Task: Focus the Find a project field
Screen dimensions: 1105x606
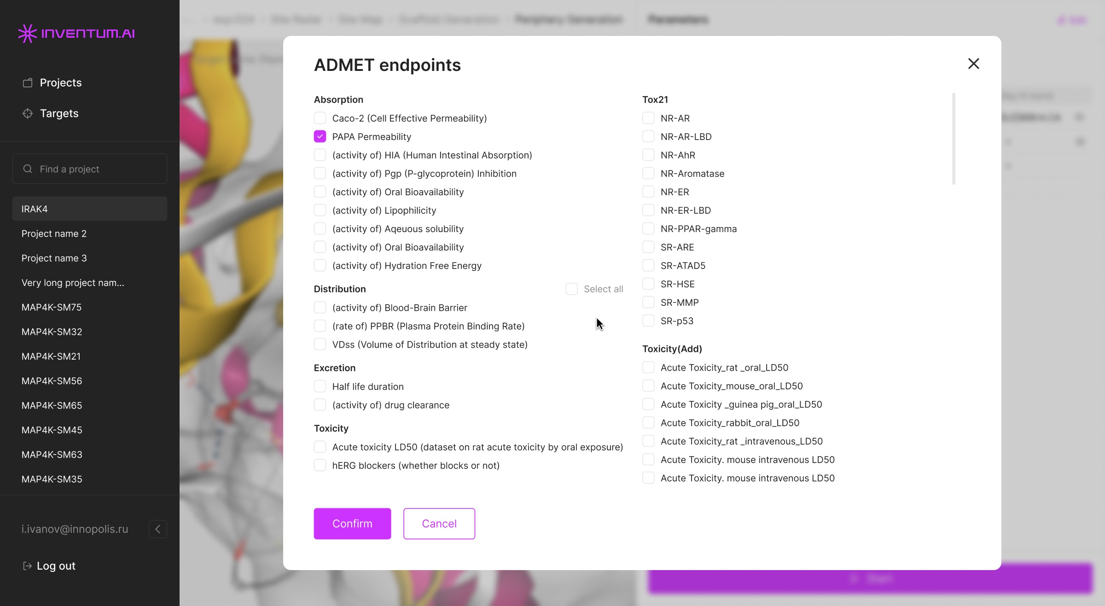Action: [x=90, y=169]
